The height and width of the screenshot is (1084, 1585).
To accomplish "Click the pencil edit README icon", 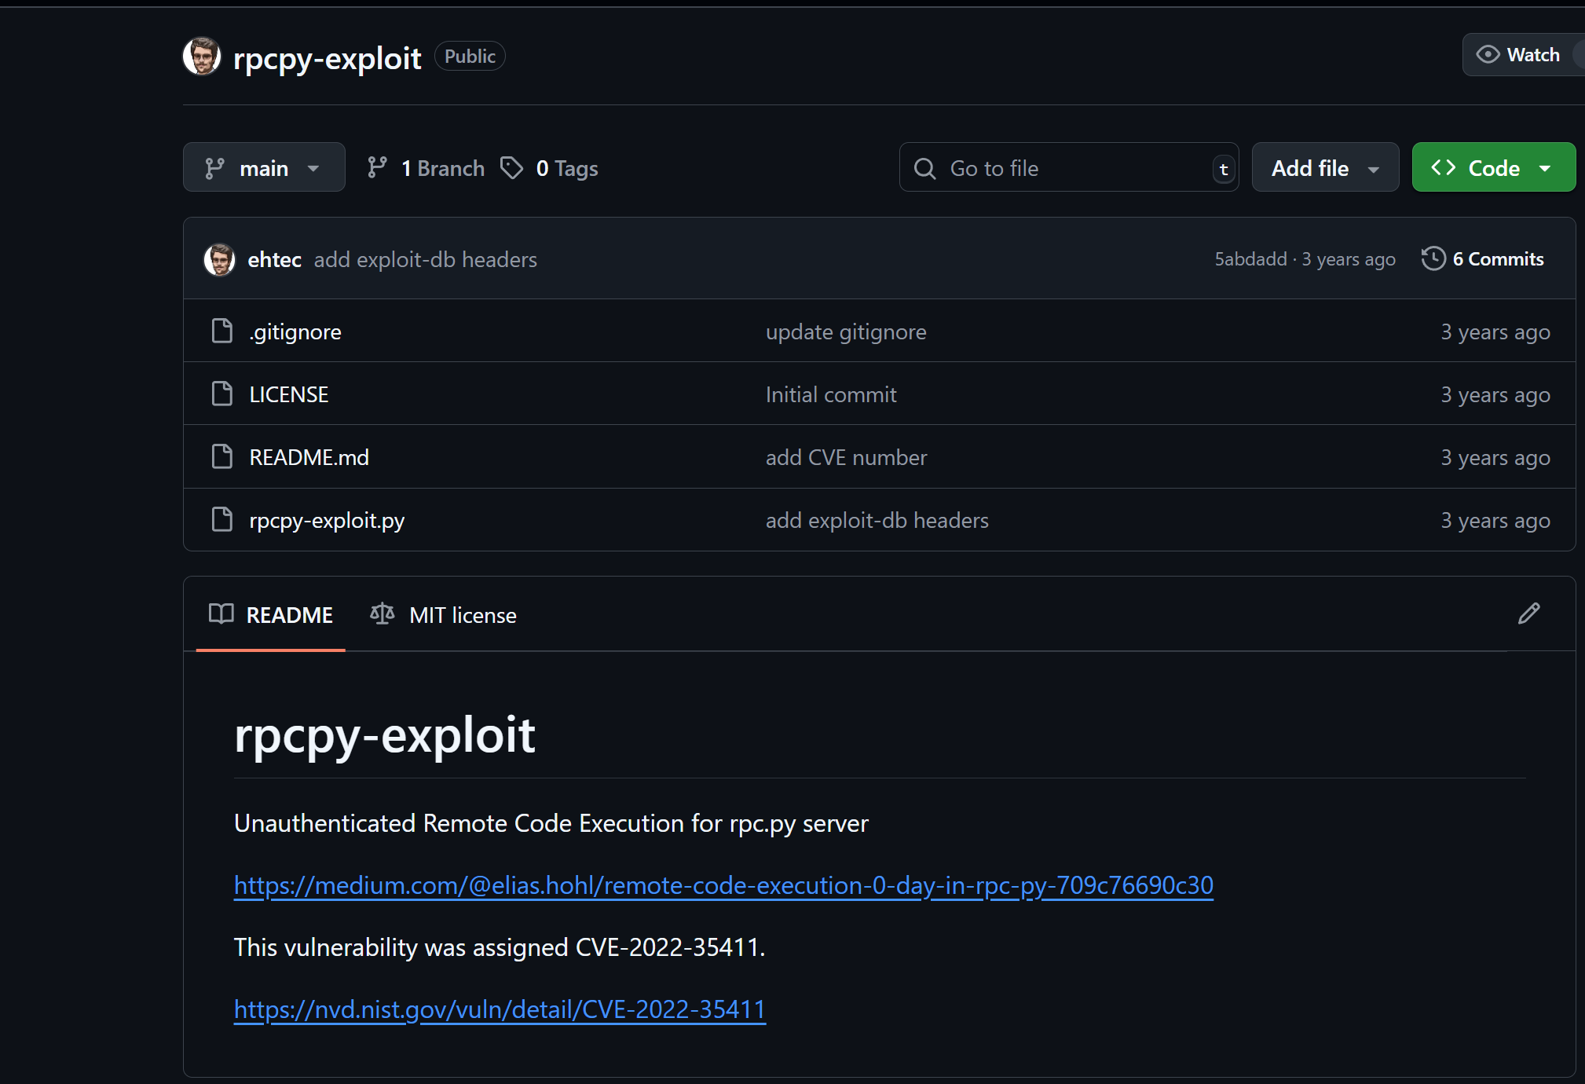I will [1528, 613].
